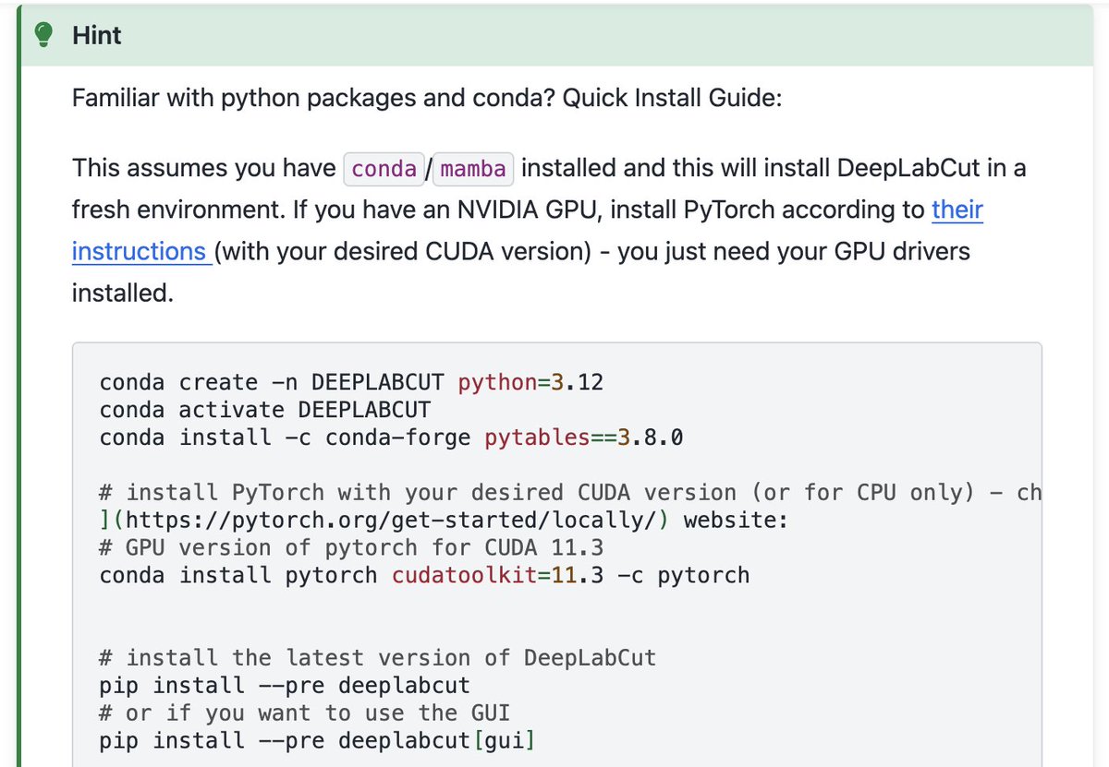This screenshot has height=767, width=1109.
Task: Click the green lightbulb Hint icon
Action: (x=42, y=36)
